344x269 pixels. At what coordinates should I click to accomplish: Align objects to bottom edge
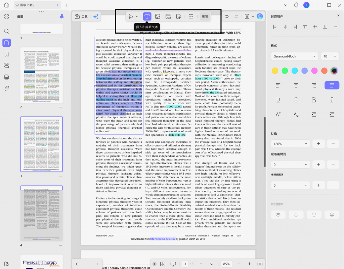pyautogui.click(x=325, y=27)
